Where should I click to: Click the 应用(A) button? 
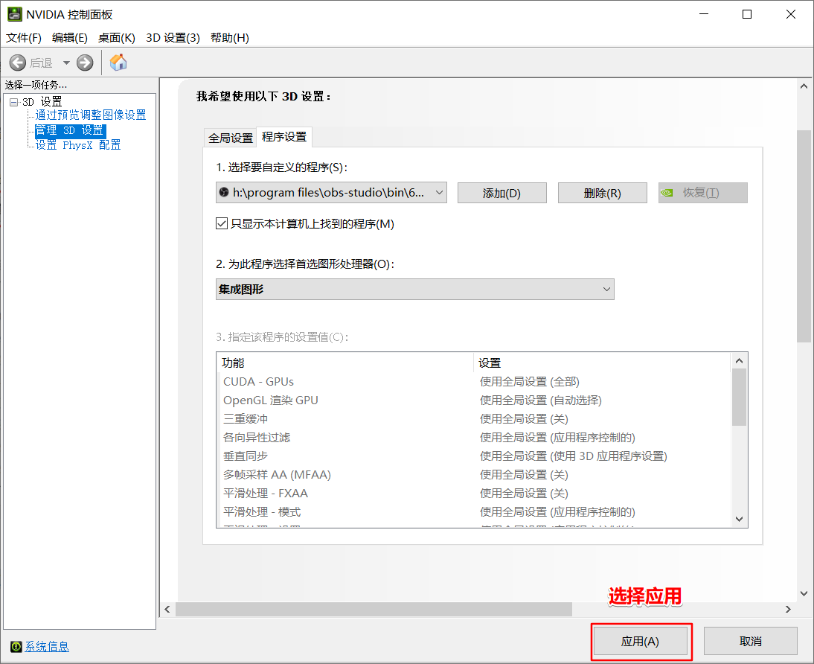640,641
